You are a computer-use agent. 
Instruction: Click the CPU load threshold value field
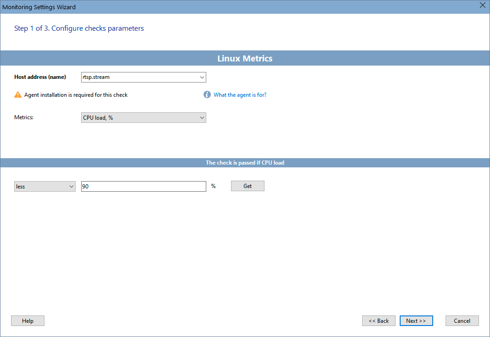click(143, 186)
